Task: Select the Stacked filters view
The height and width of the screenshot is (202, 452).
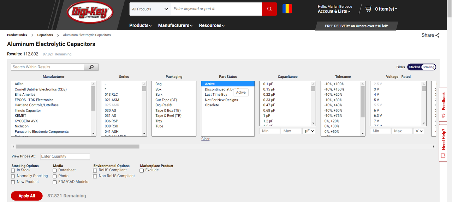Action: [x=415, y=67]
